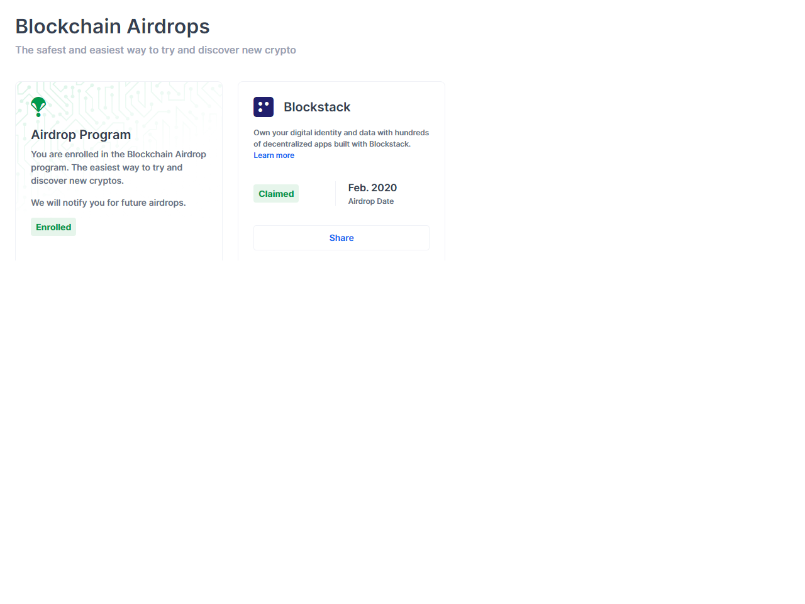
Task: Click the Enrolled status badge
Action: coord(53,227)
